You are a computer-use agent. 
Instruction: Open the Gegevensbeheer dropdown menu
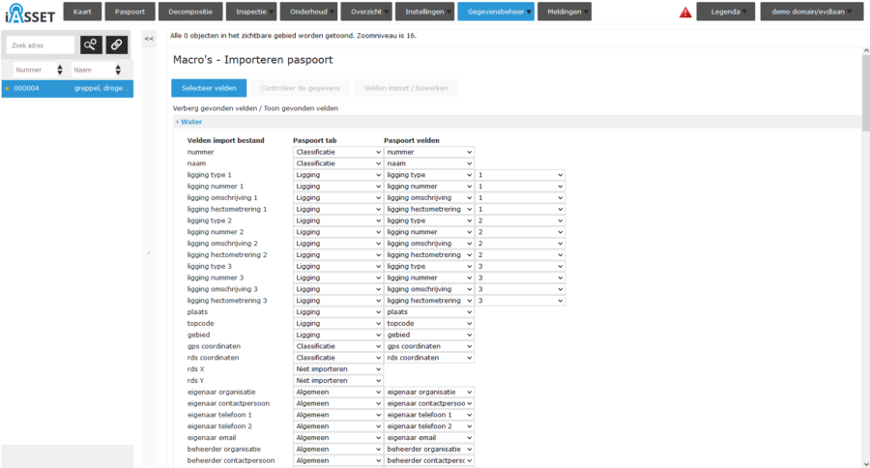pos(496,12)
